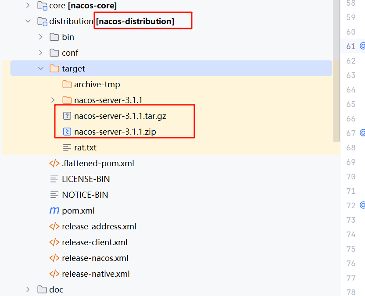The image size is (365, 296).
Task: Click the doc folder icon
Action: coord(42,289)
